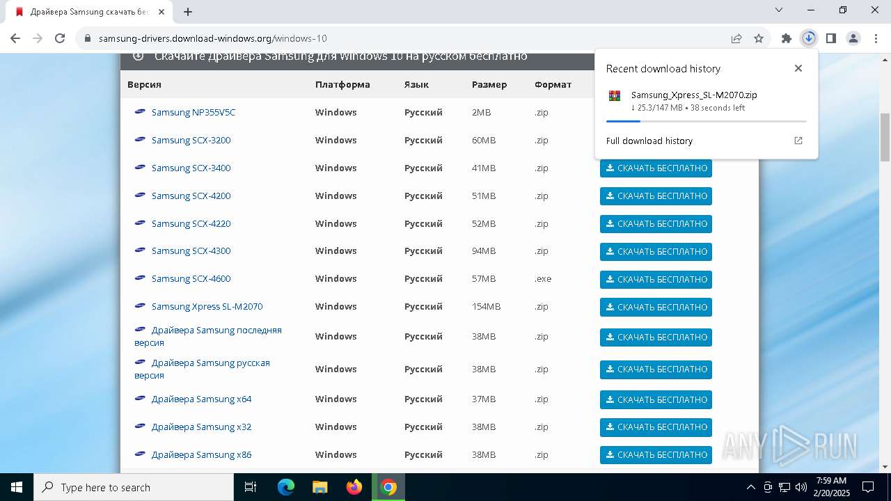Open the Windows Start menu
The image size is (891, 501).
[16, 487]
